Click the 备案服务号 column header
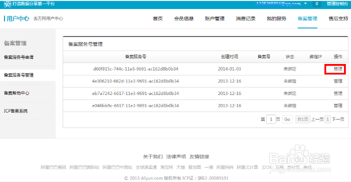Viewport: 351px width, 182px height. (x=136, y=56)
